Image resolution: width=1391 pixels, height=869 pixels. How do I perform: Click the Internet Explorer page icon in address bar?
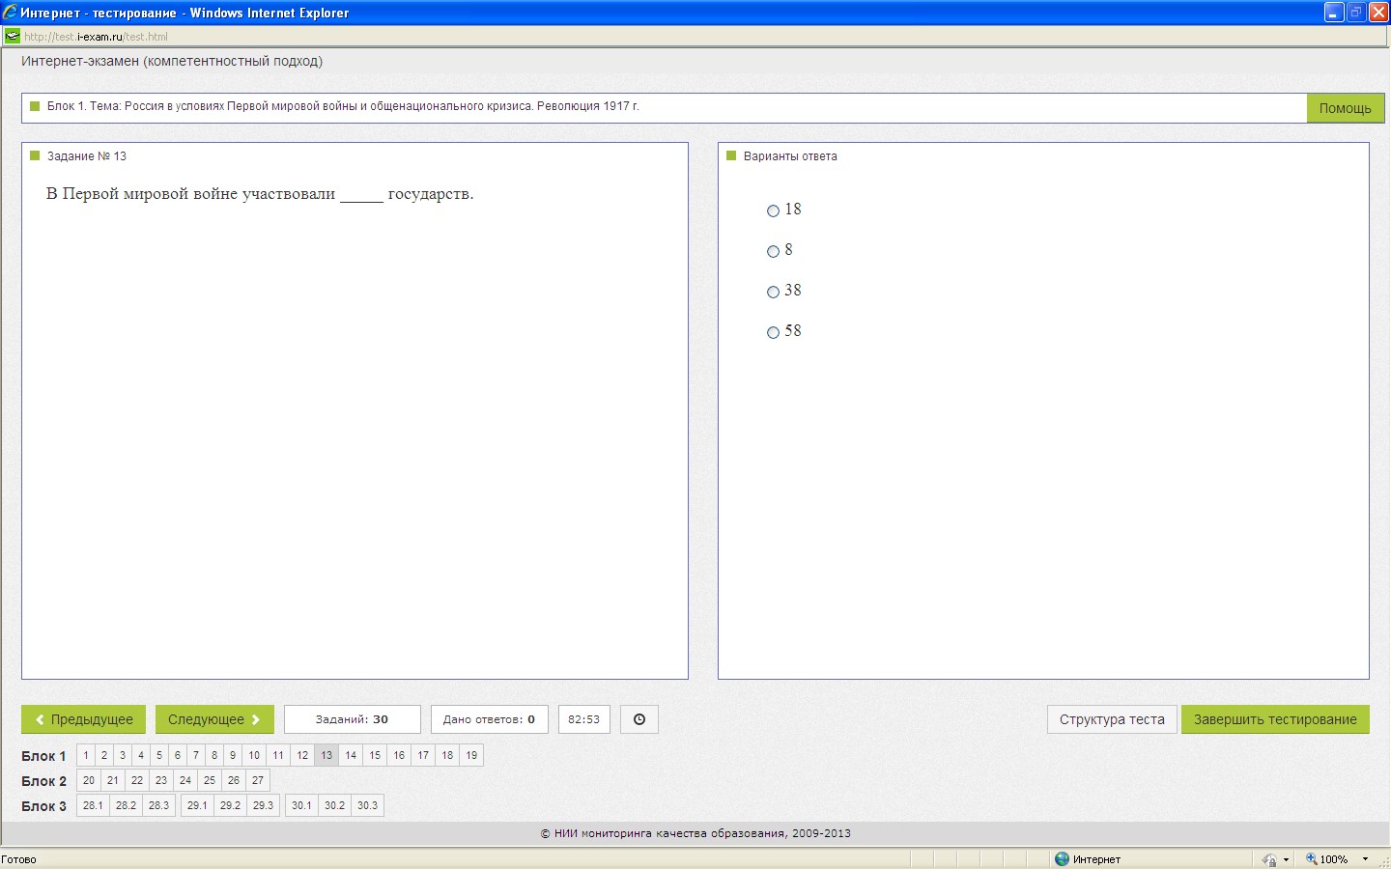coord(12,36)
